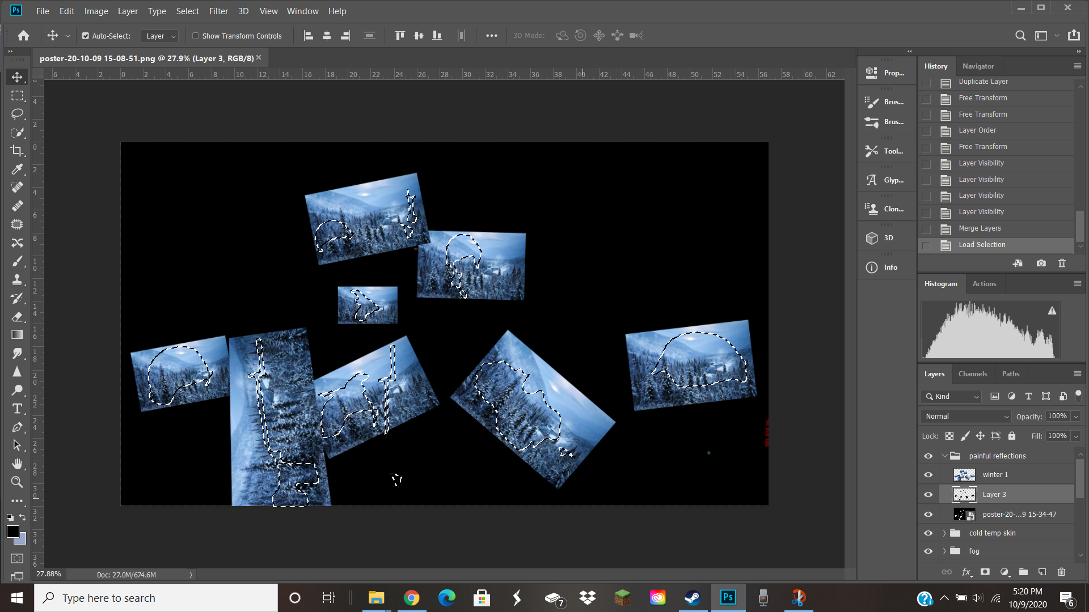The height and width of the screenshot is (612, 1089).
Task: Select the Hand tool
Action: [x=17, y=464]
